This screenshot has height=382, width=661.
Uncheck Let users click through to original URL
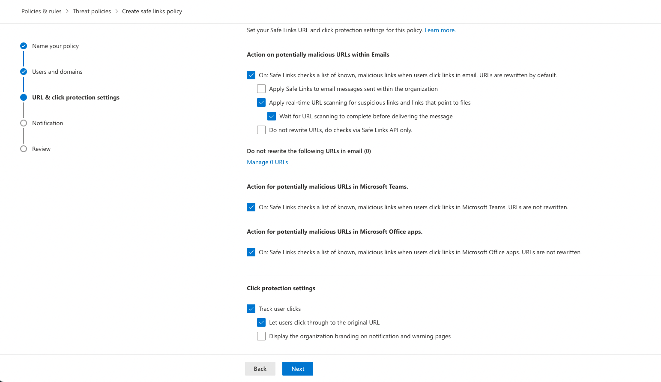(x=261, y=322)
